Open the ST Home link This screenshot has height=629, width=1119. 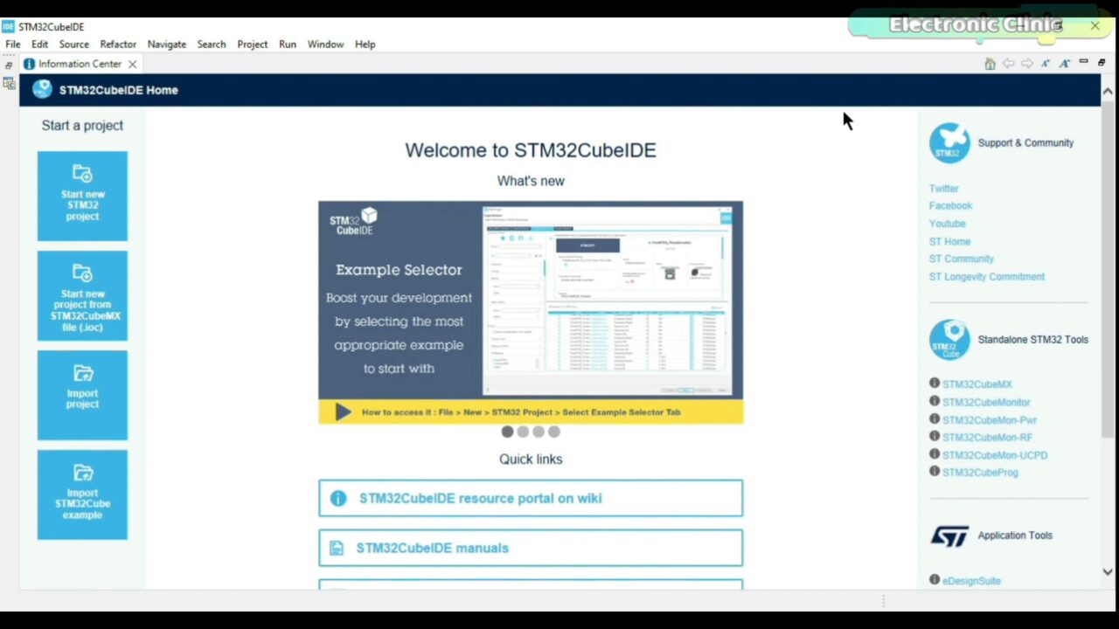click(x=949, y=241)
